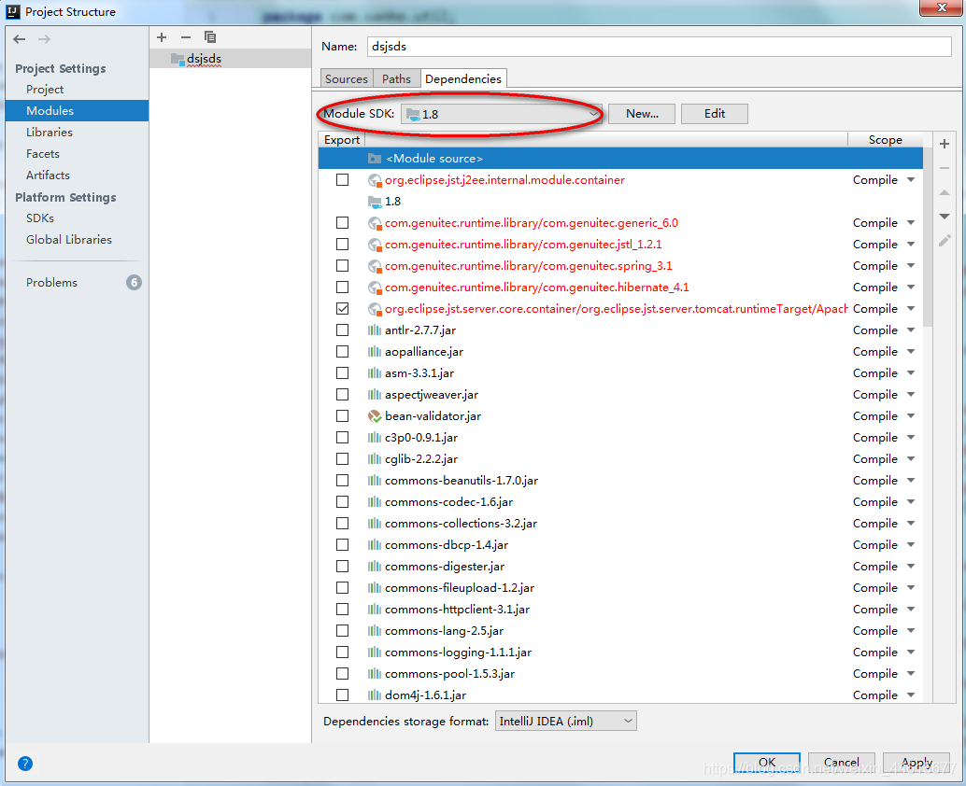Open scope dropdown for commons-fileupload-1.2.jar

911,588
